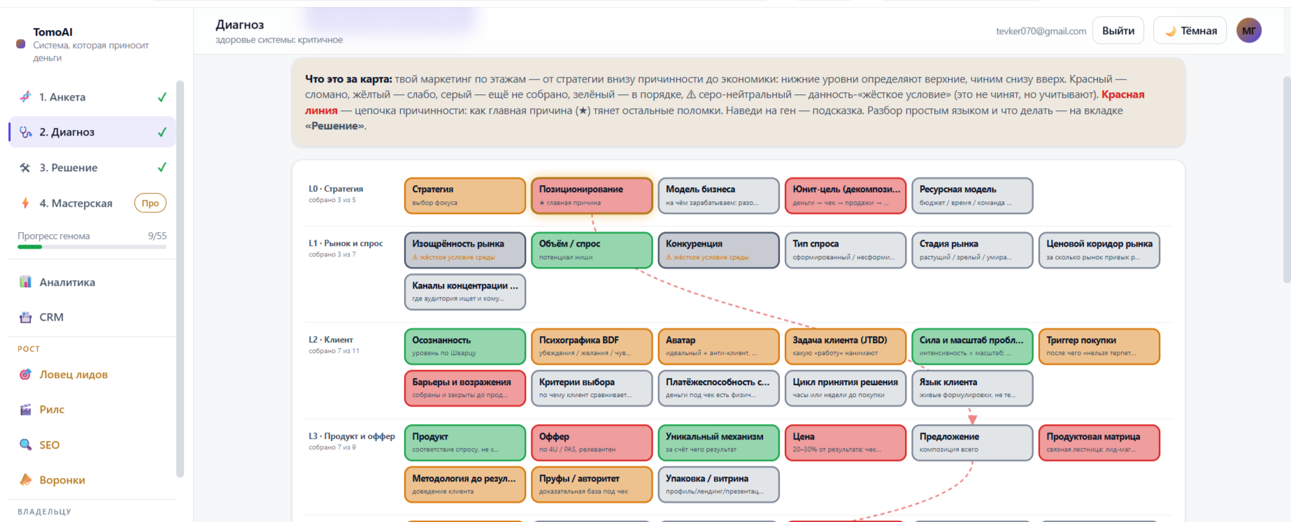Open CRM section label
Image resolution: width=1291 pixels, height=522 pixels.
(52, 317)
